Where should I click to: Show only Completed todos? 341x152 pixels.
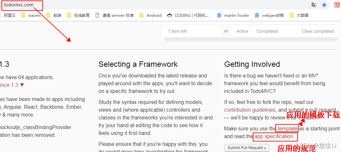point(267,31)
